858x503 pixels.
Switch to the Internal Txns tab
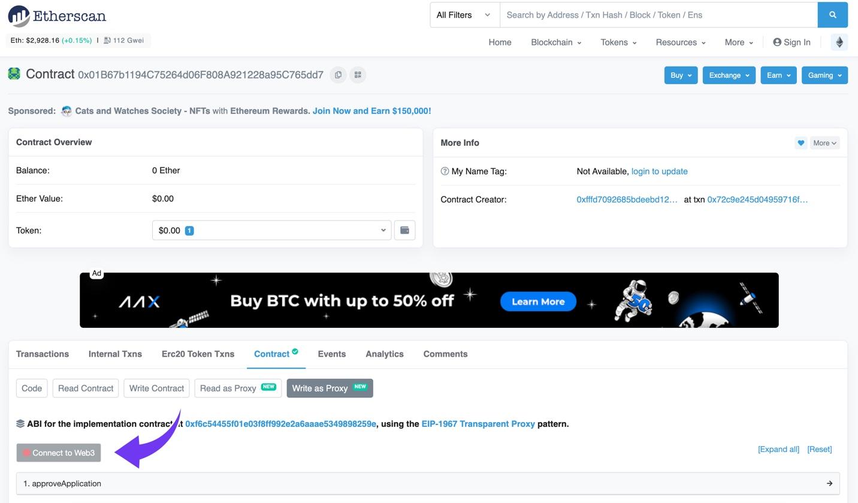pos(115,354)
